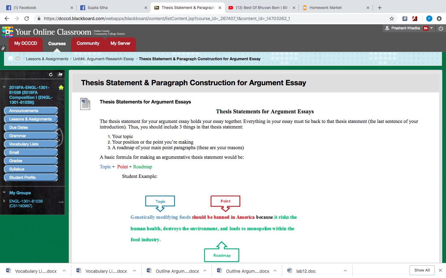Open options for second Outline Argum docx download
This screenshot has height=278, width=446.
pyautogui.click(x=275, y=271)
